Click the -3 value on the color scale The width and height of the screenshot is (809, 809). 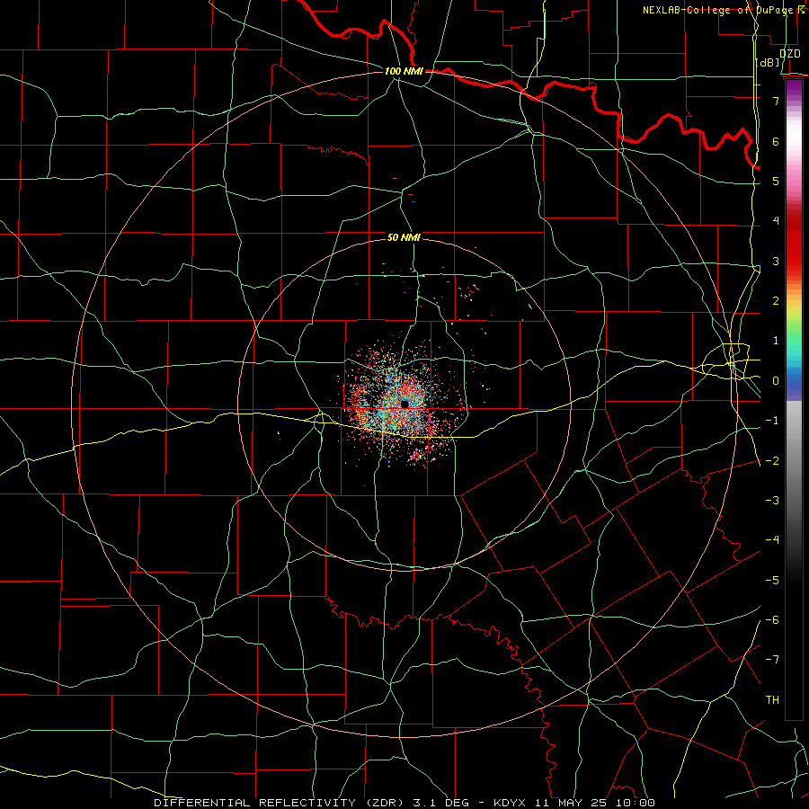click(772, 500)
